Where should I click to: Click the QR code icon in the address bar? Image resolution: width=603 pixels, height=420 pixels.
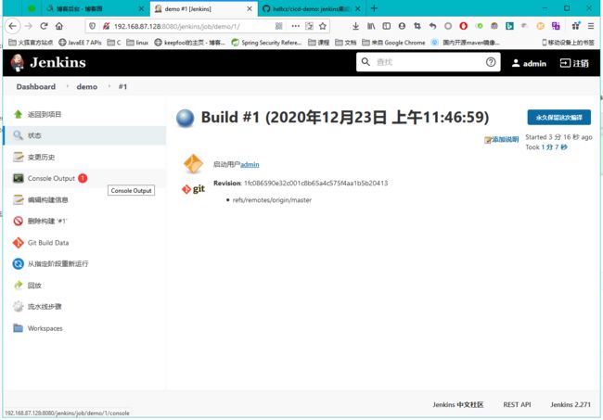(279, 26)
